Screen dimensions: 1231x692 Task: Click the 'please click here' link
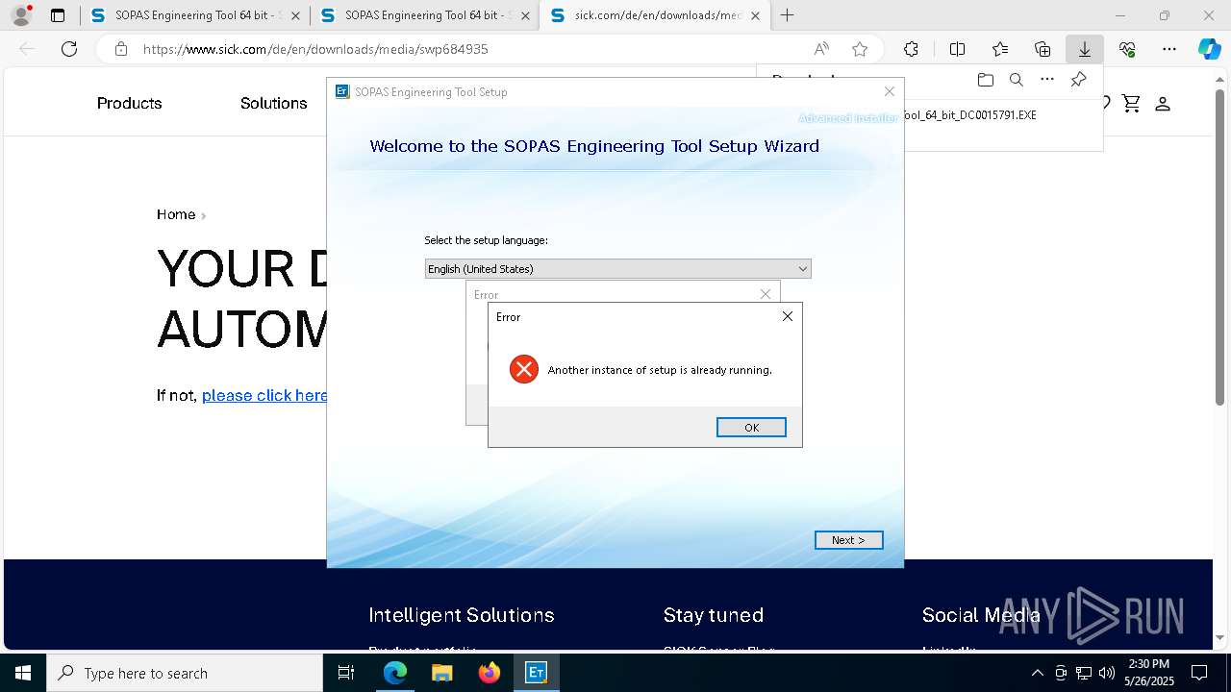[264, 396]
